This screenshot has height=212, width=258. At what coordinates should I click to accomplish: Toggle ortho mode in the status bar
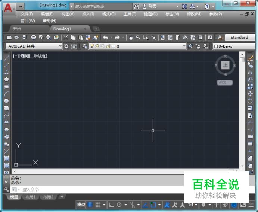click(x=111, y=205)
